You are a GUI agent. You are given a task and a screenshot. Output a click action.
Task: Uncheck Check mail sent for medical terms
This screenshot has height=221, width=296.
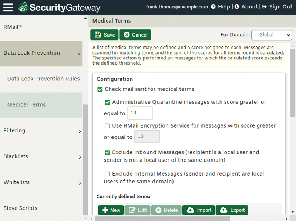coord(100,89)
